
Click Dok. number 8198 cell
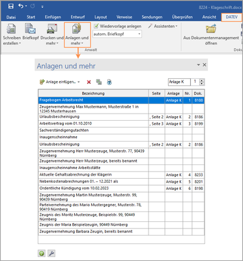(x=198, y=189)
